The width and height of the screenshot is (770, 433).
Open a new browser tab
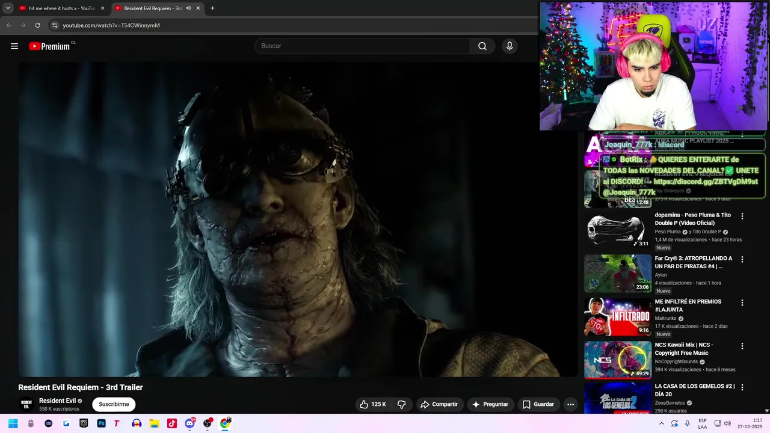pyautogui.click(x=212, y=8)
